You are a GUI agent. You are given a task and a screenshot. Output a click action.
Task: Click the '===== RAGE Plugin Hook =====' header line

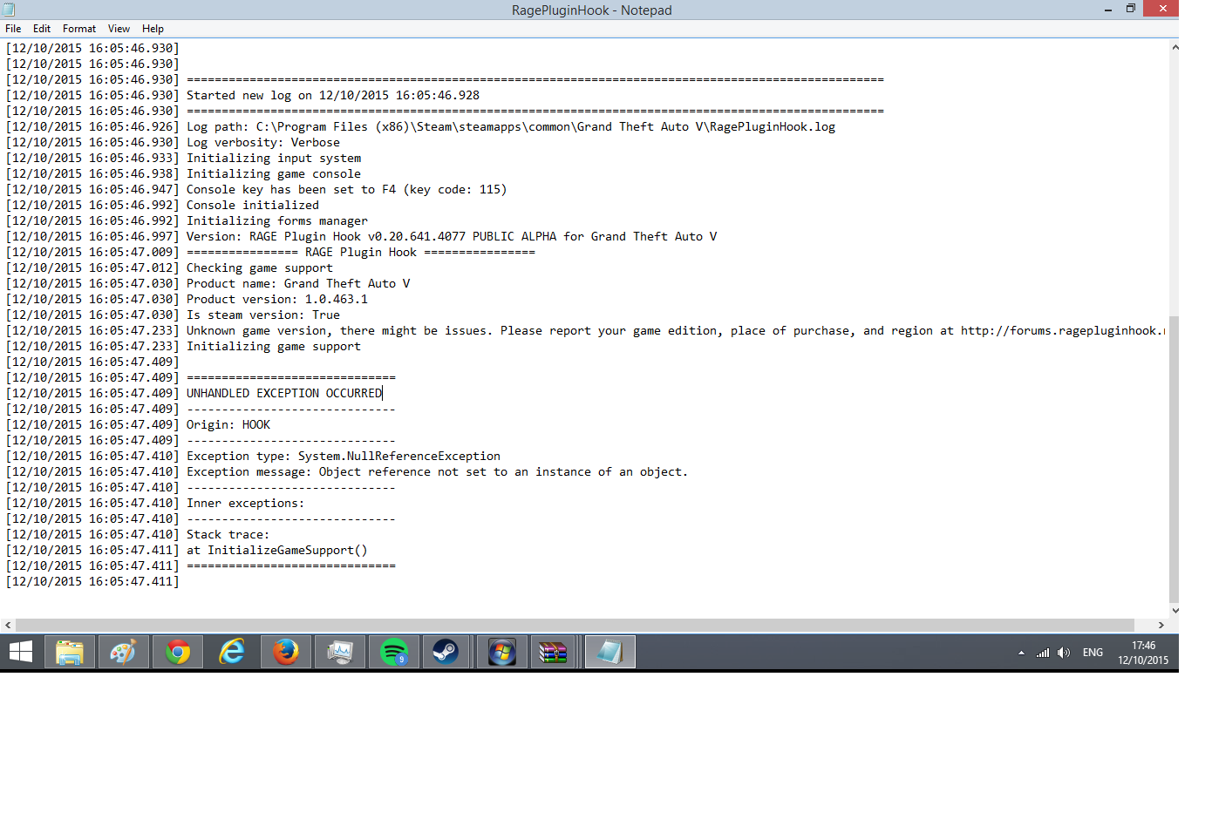pos(361,253)
